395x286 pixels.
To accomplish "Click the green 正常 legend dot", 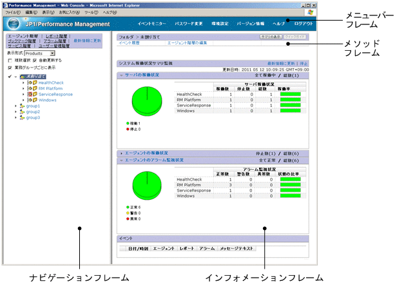I will (128, 207).
